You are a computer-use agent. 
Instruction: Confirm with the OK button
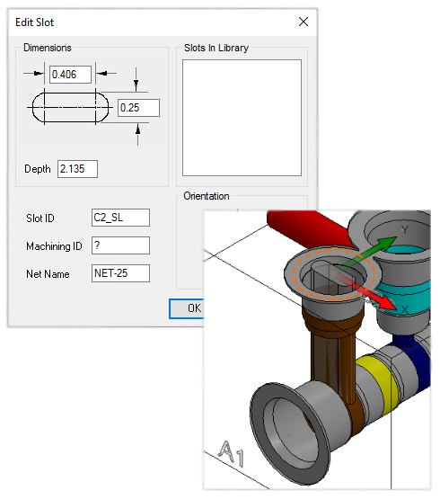(x=187, y=308)
